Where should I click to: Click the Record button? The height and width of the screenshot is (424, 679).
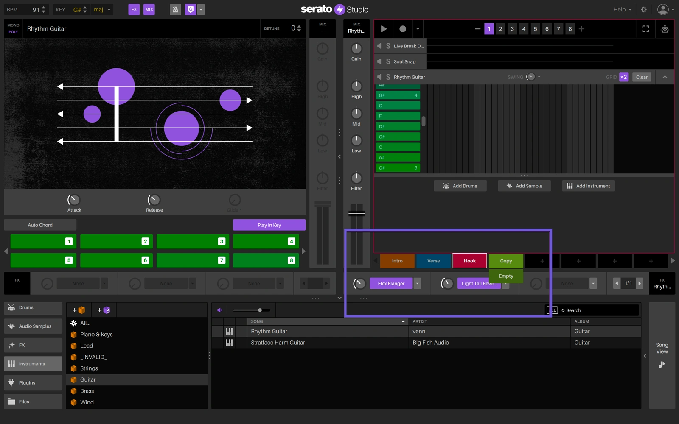click(x=403, y=29)
